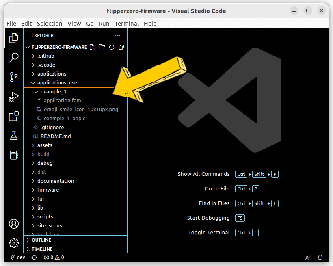Collapse all folders in Explorer

[x=121, y=47]
